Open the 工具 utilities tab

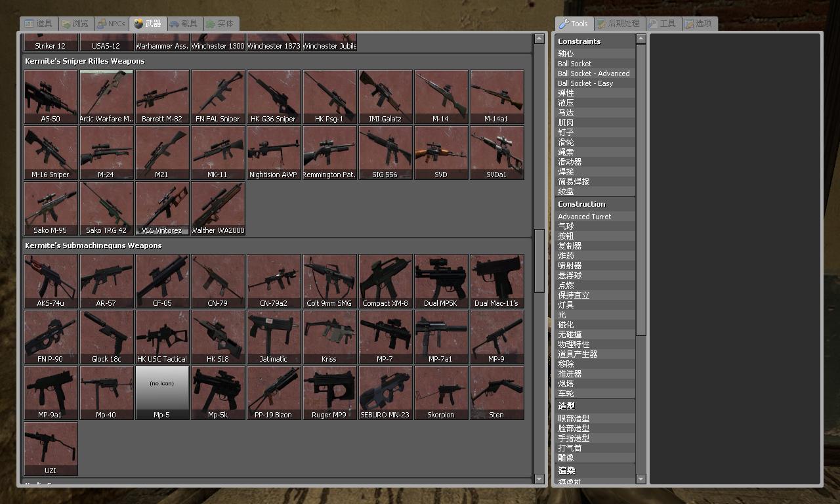(x=663, y=24)
